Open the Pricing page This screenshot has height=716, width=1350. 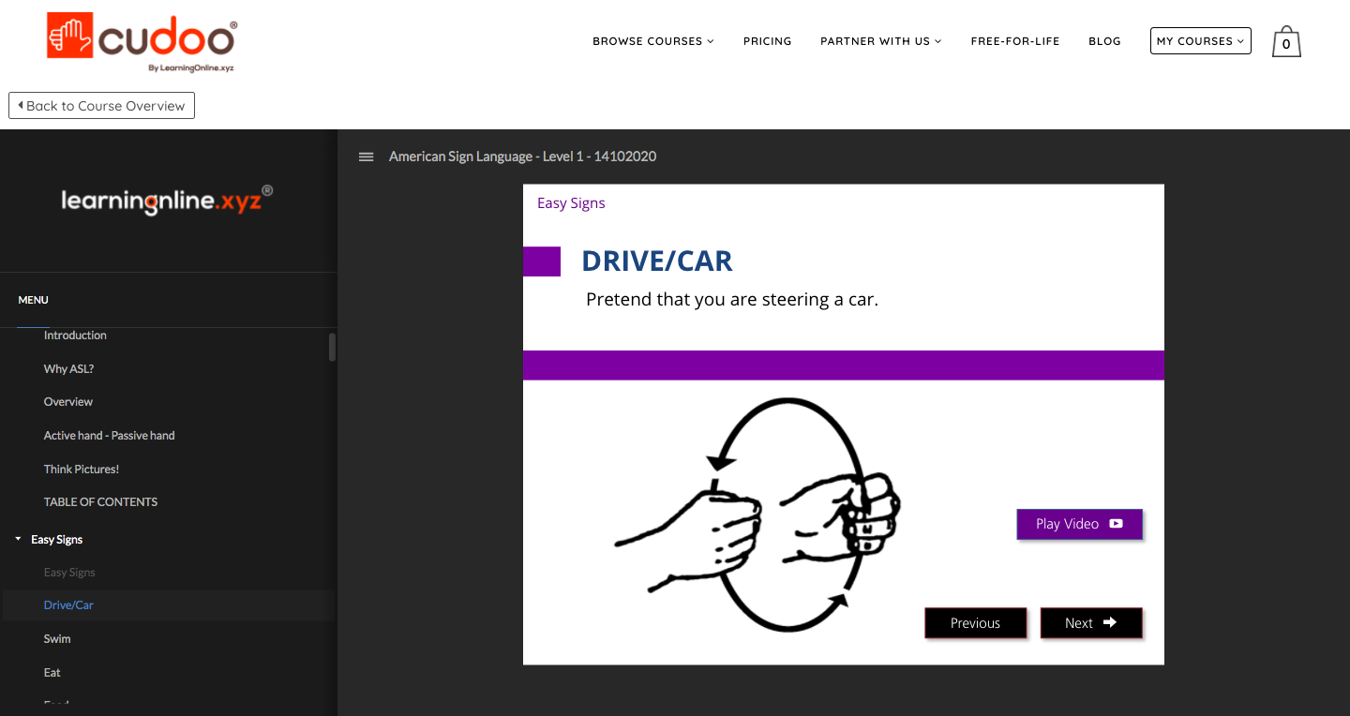(767, 41)
